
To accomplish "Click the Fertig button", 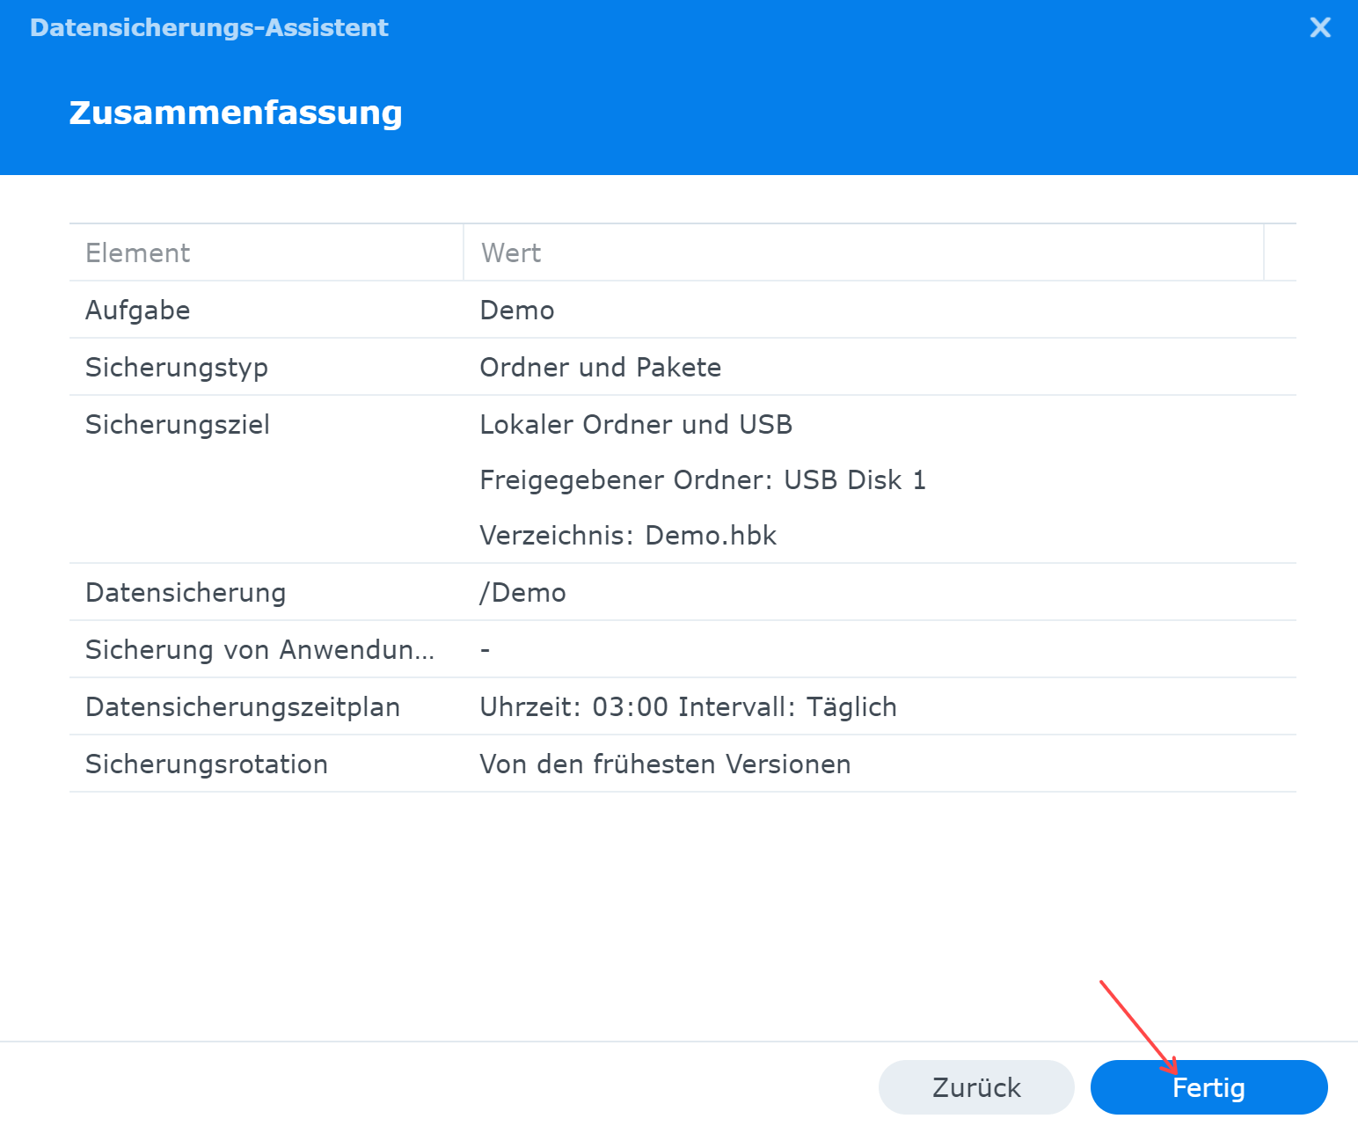I will pyautogui.click(x=1208, y=1087).
